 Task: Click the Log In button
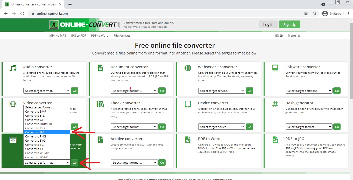(268, 25)
